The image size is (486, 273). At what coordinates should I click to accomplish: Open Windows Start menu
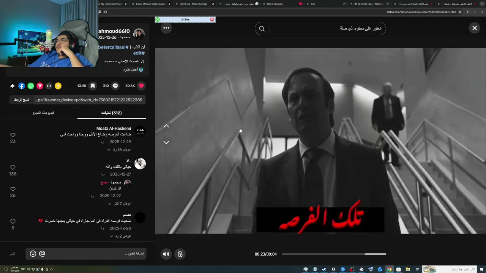pyautogui.click(x=481, y=269)
